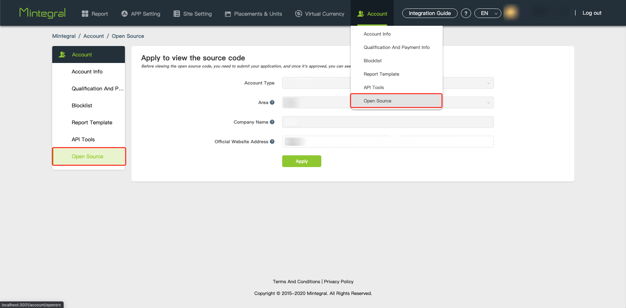Viewport: 626px width, 308px height.
Task: Open the Report menu
Action: click(95, 14)
